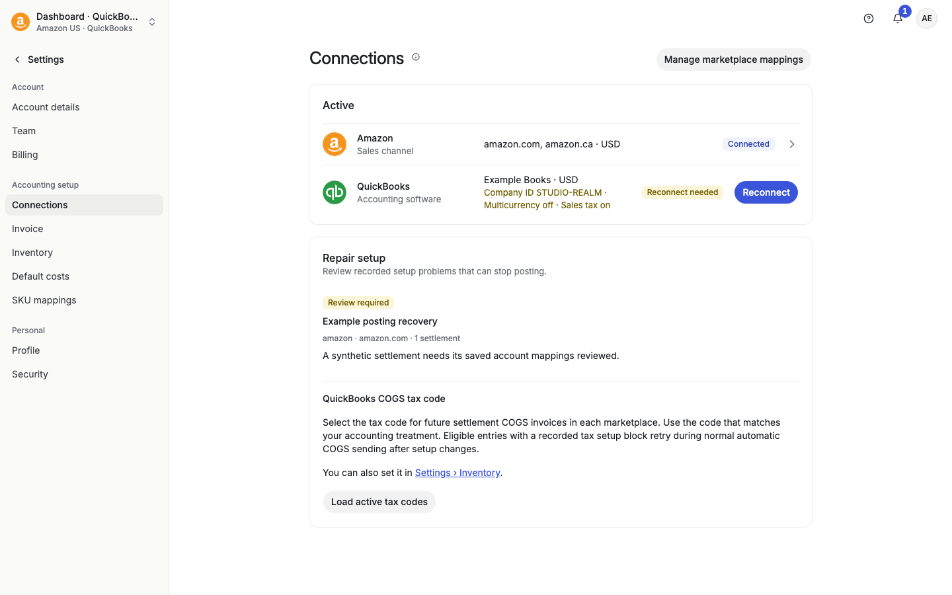Open Account details settings

[x=84, y=107]
